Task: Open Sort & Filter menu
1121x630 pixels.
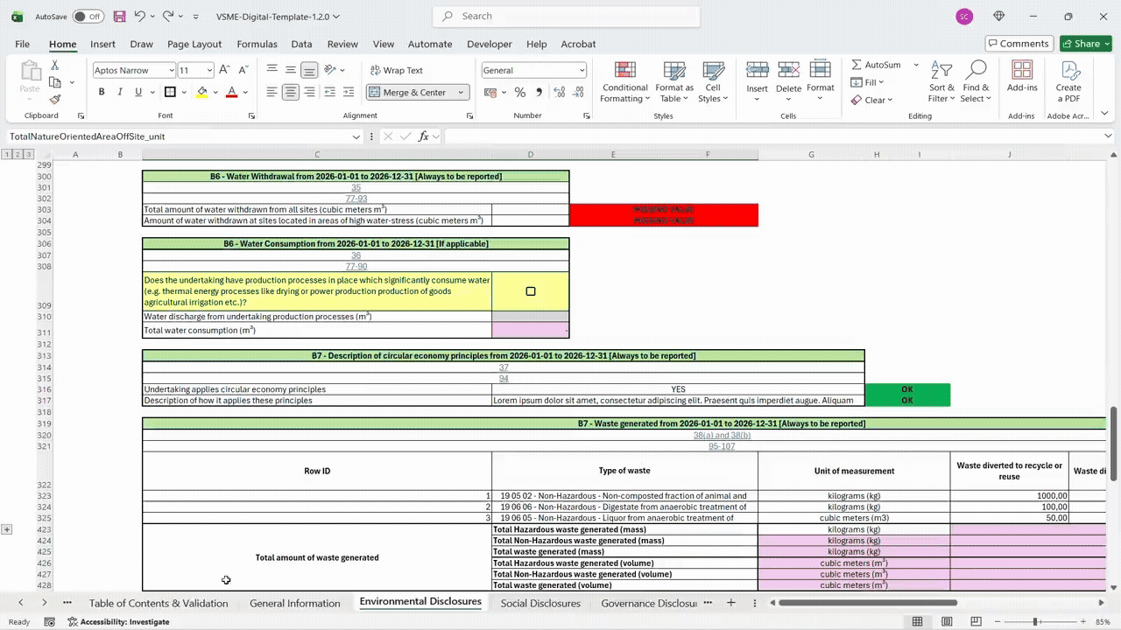Action: coord(941,82)
